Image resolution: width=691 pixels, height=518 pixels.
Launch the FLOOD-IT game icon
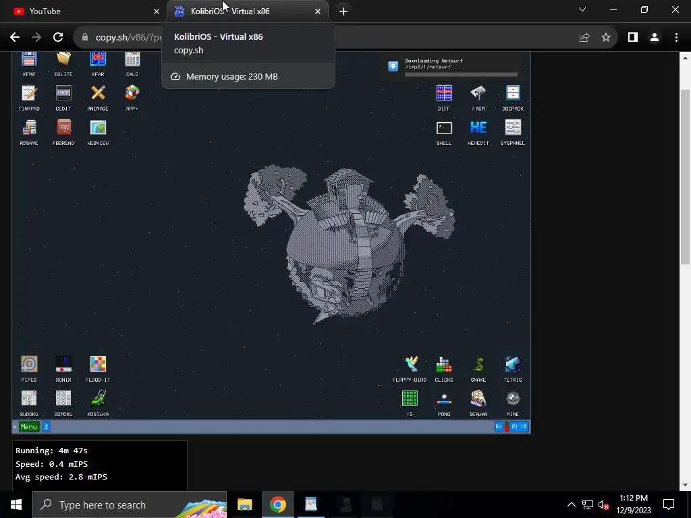(x=98, y=369)
